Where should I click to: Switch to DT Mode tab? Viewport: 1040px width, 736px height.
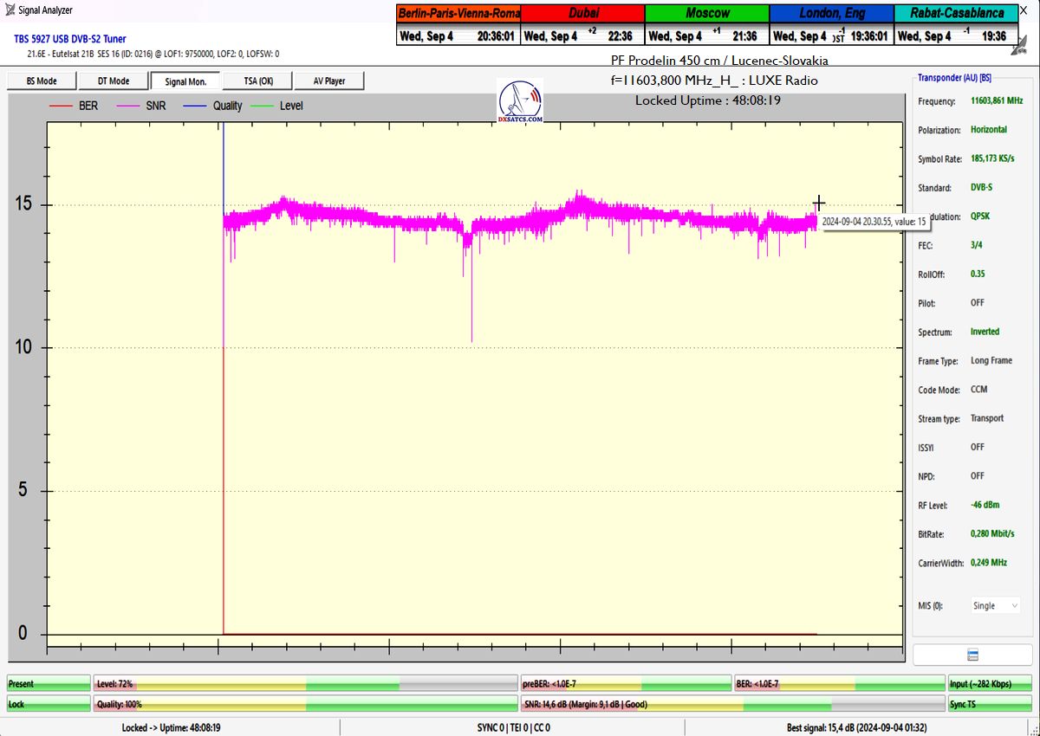pos(113,81)
